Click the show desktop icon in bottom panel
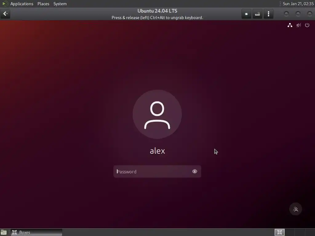The image size is (315, 236). [4, 232]
